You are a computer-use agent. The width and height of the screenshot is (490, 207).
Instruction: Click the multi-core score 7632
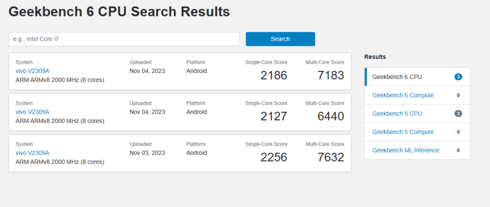(331, 158)
